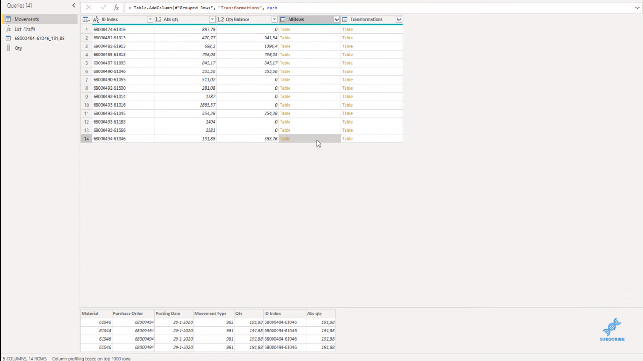
Task: Click cell 68000493-61016 in ID Index
Action: click(x=123, y=105)
